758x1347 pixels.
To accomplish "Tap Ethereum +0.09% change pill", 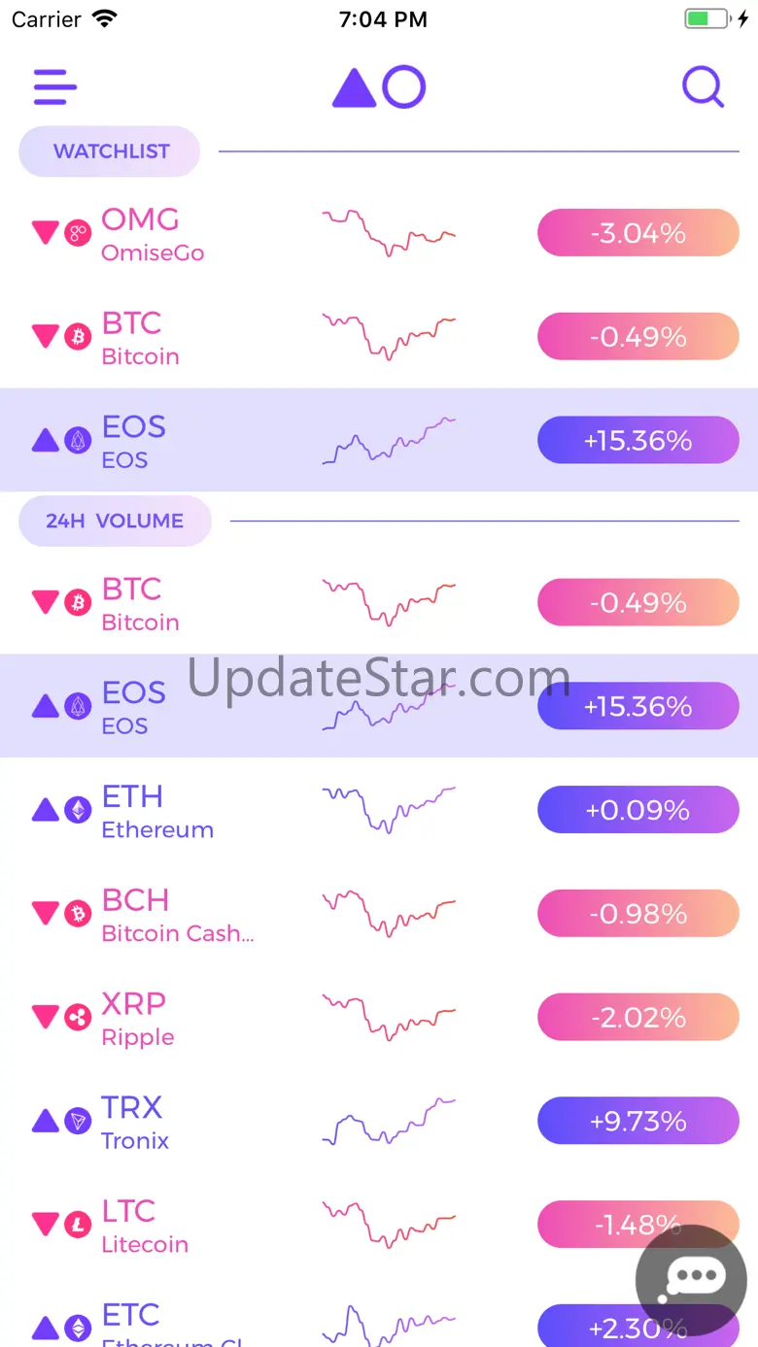I will [x=637, y=810].
